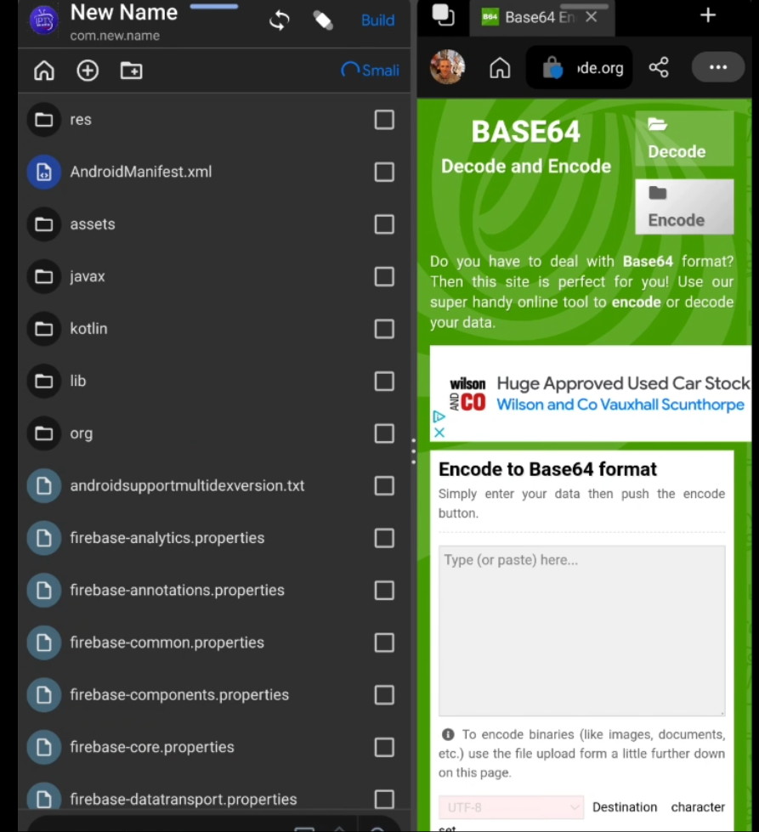Click the refresh sync arrows icon
The width and height of the screenshot is (759, 832).
(279, 20)
